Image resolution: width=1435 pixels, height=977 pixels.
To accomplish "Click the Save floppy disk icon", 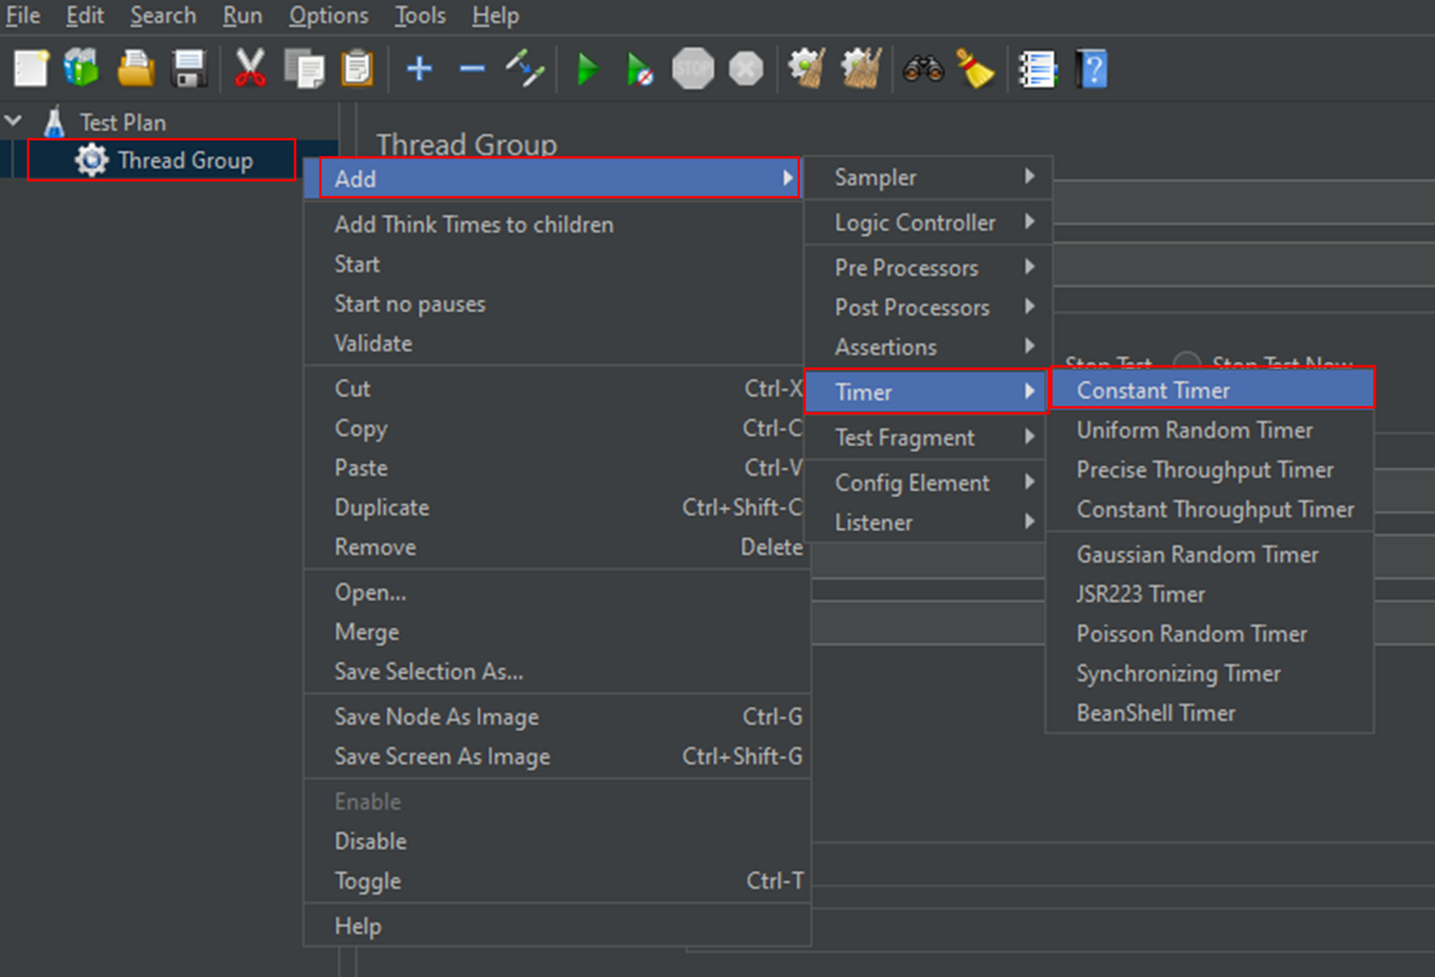I will [x=189, y=70].
